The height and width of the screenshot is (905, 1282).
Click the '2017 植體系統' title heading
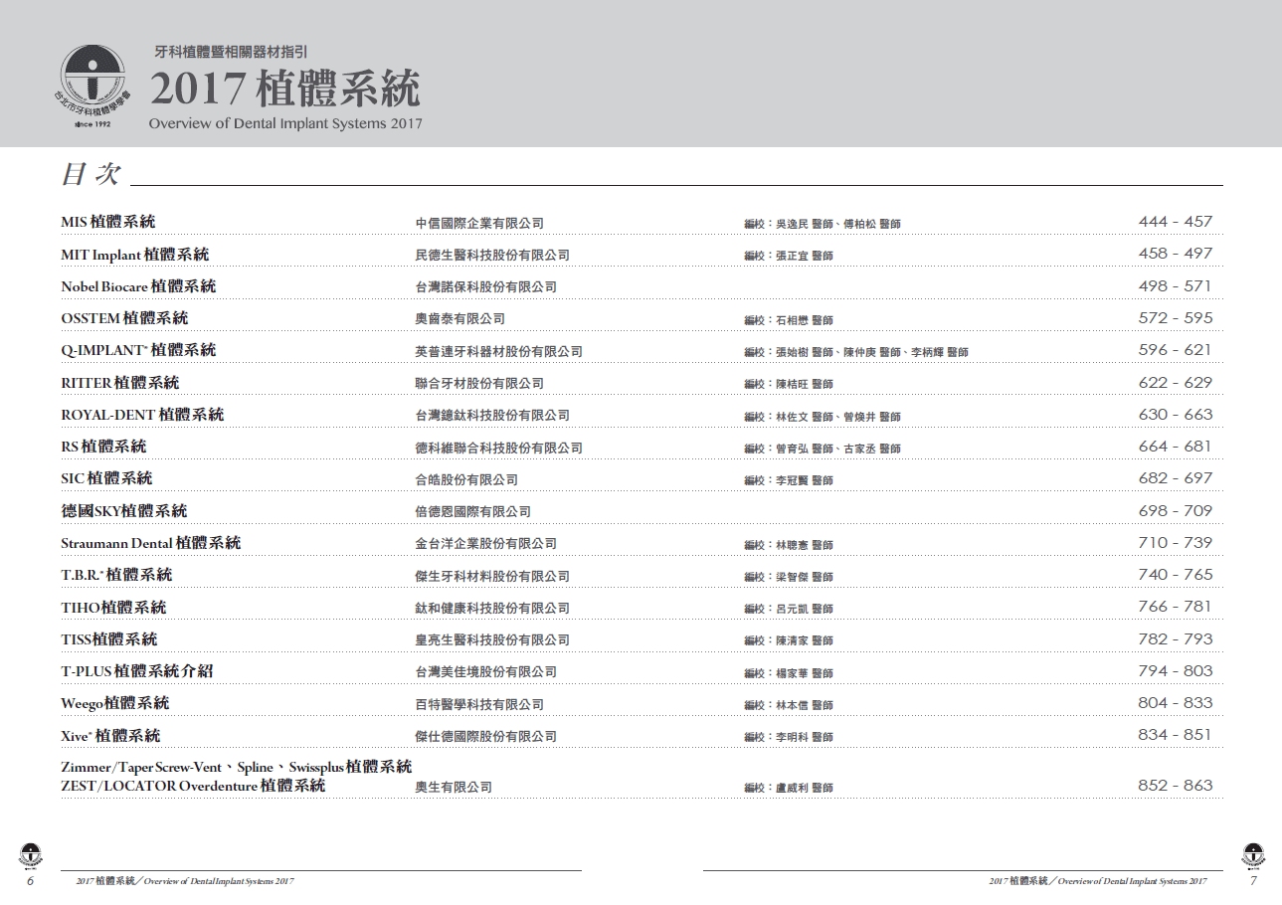coord(284,89)
